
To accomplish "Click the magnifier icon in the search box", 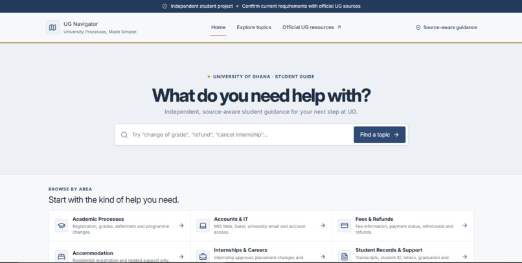I will 124,135.
